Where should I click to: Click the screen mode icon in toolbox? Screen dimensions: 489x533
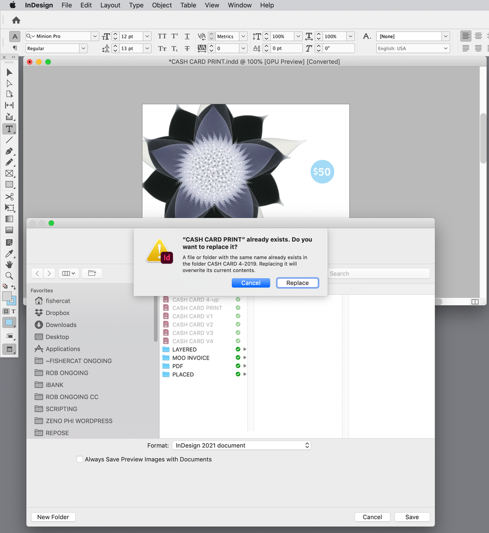pos(9,349)
